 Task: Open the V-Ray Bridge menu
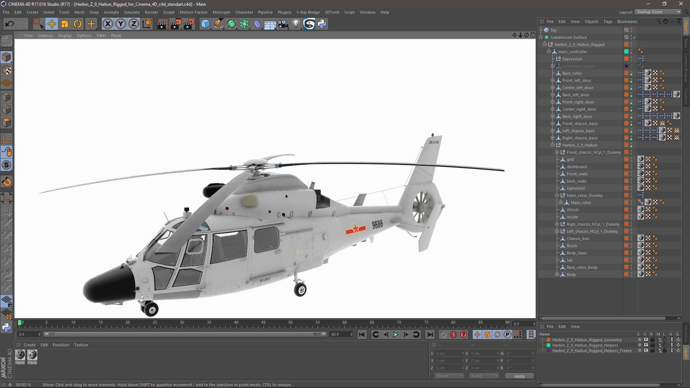308,12
